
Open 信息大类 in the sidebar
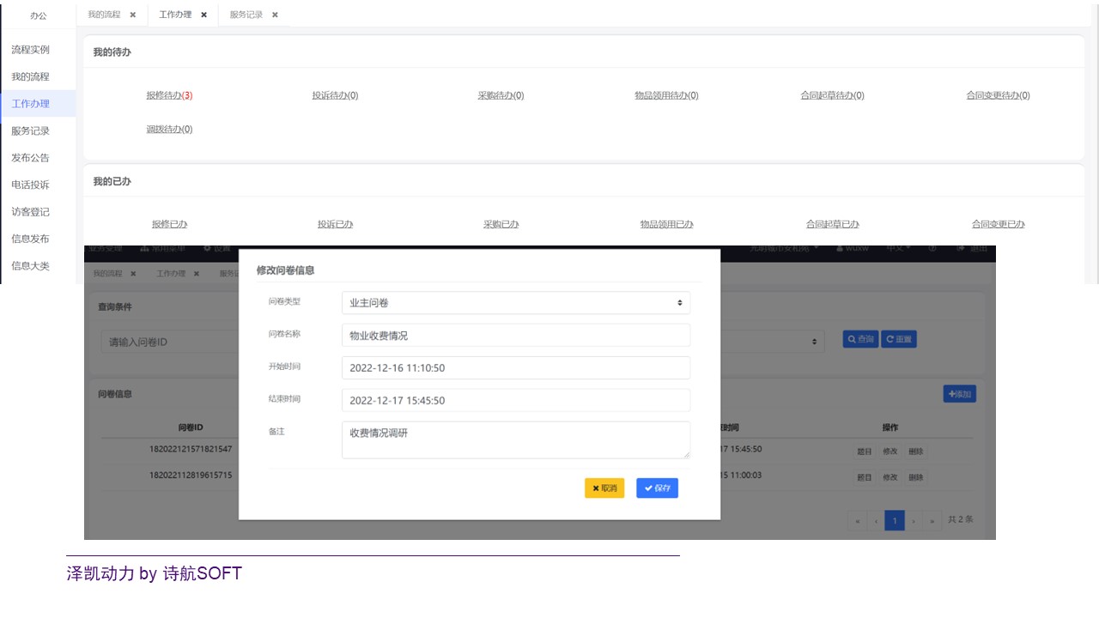(x=31, y=266)
